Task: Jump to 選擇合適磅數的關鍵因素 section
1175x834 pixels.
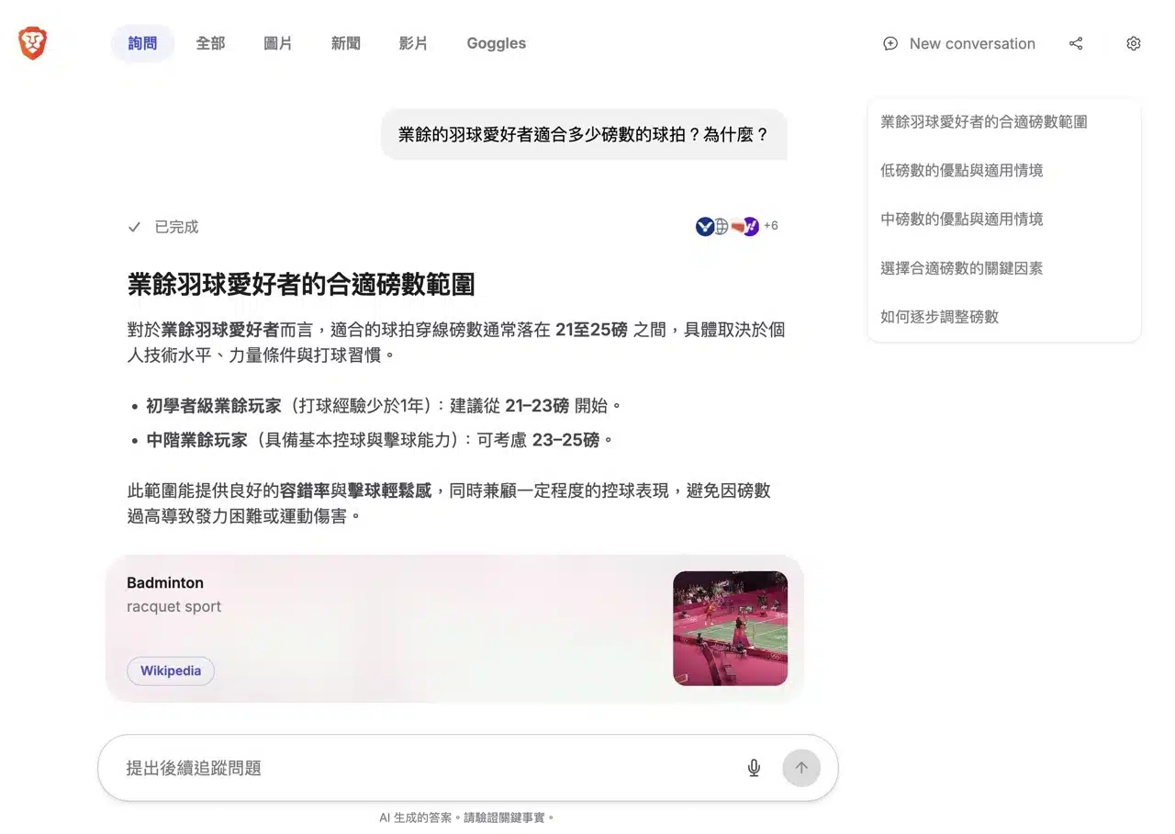Action: coord(961,268)
